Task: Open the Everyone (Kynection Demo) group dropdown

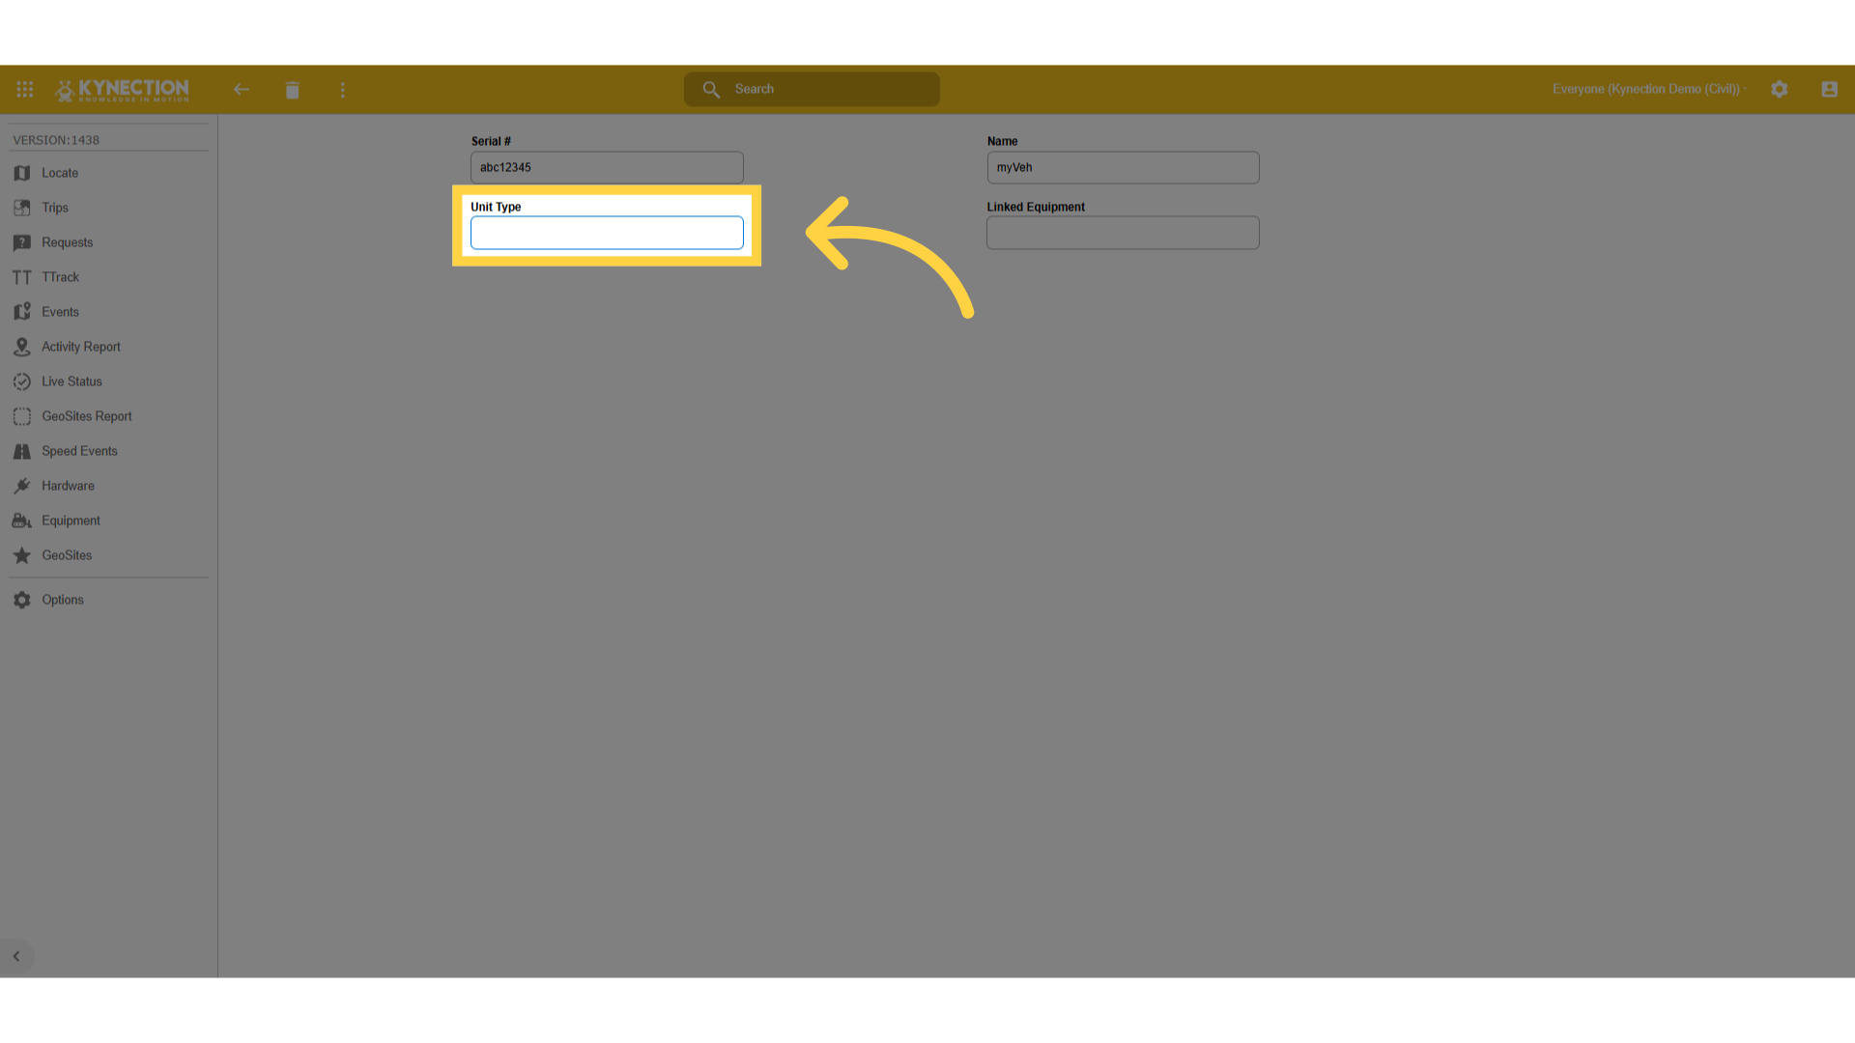Action: (x=1649, y=89)
